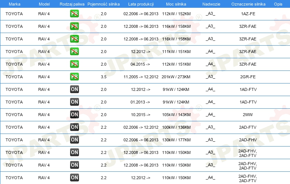Viewport: 290px width, 184px height.
Task: Click engine code 2GR-FE
Action: [x=248, y=77]
